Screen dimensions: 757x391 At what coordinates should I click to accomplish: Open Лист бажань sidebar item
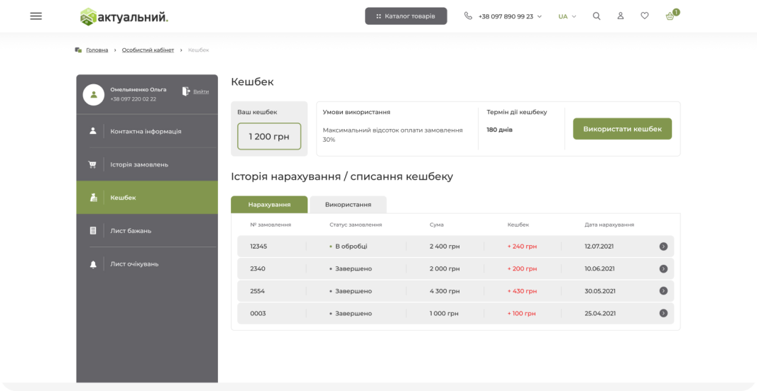pos(131,231)
